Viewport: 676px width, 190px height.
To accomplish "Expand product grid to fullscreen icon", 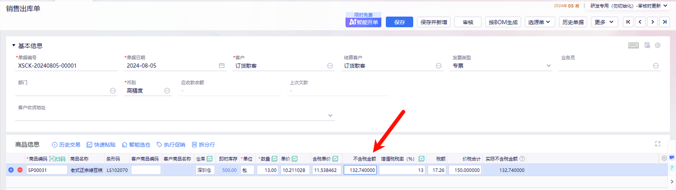I will click(657, 143).
